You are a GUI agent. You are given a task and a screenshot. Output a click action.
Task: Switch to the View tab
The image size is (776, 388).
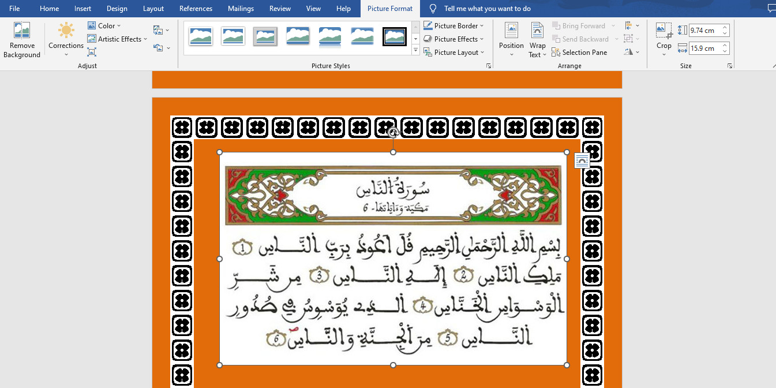(x=313, y=9)
